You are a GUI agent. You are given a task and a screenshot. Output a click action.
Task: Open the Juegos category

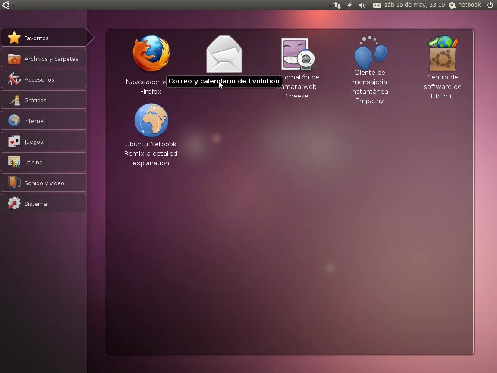[44, 141]
